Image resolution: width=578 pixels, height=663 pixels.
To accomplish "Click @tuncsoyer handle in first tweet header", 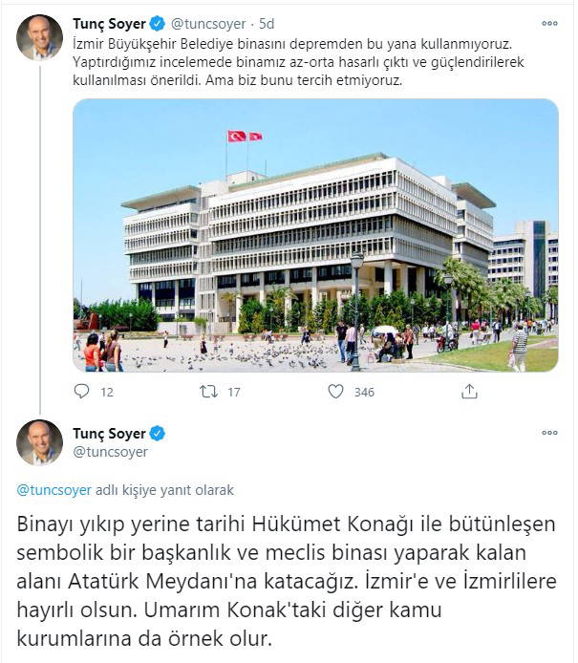I will (x=208, y=24).
